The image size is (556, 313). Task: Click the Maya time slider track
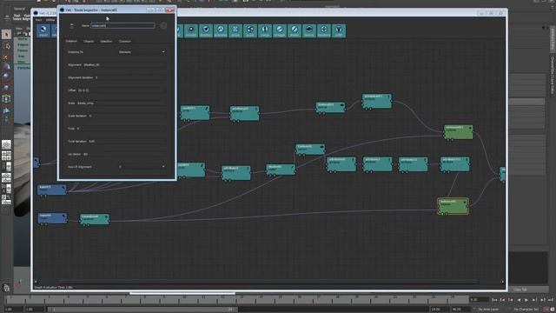coord(236,300)
